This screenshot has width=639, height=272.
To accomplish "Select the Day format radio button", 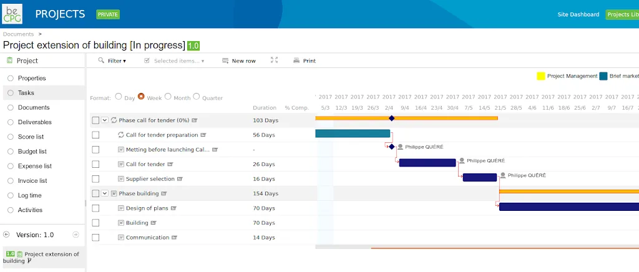I will (x=119, y=97).
